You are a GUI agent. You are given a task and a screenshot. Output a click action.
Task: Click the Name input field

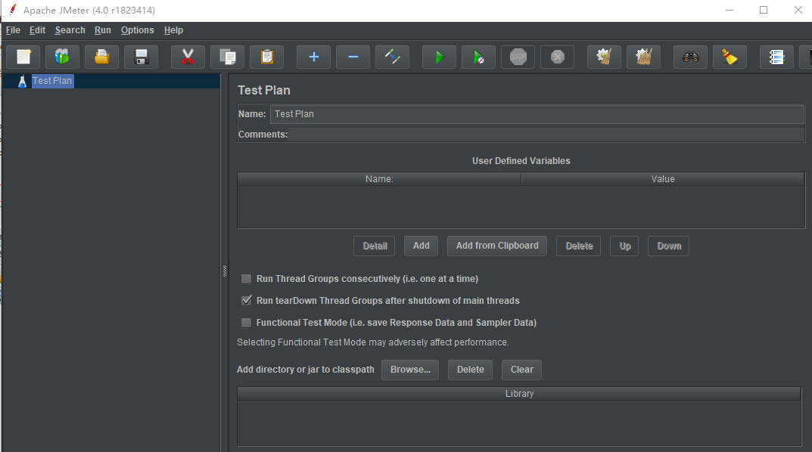[537, 114]
